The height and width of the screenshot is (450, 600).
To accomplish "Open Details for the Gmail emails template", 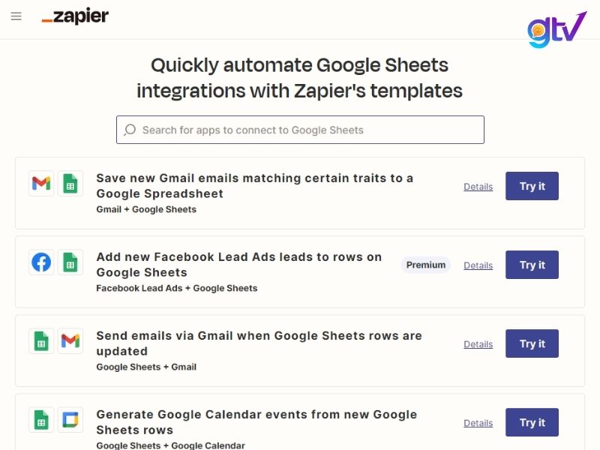I will coord(478,187).
